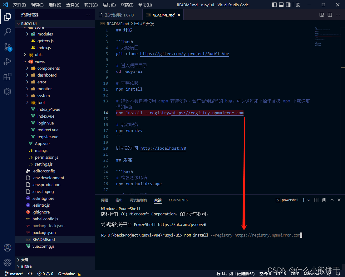
Task: Collapse the RUOYI-UI root folder
Action: click(55, 23)
